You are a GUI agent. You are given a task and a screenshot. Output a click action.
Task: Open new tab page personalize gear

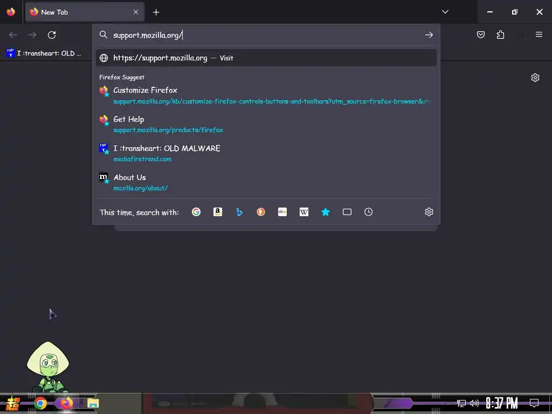click(535, 78)
